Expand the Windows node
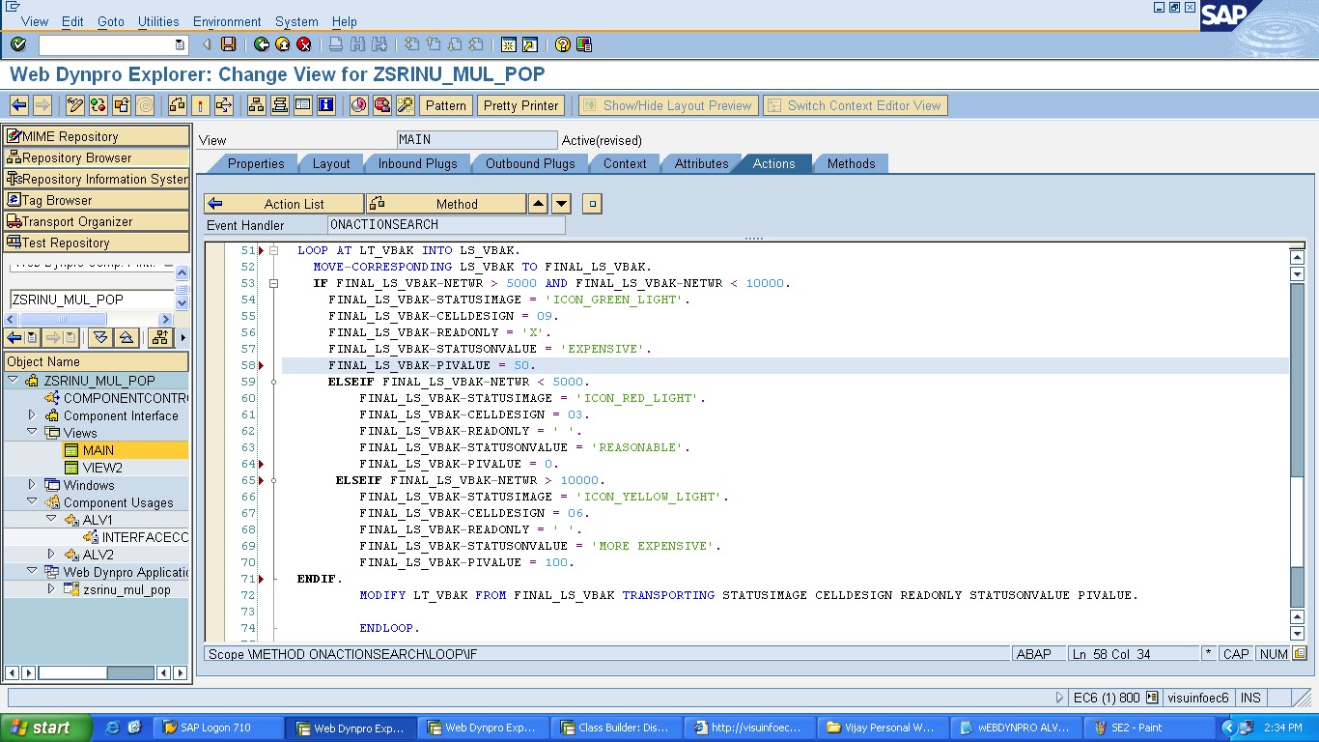1319x742 pixels. [32, 485]
